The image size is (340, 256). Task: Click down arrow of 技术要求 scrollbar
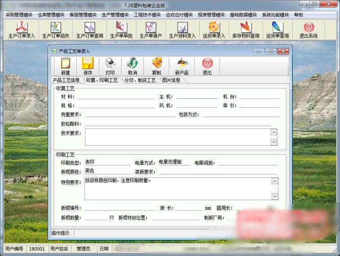[274, 142]
